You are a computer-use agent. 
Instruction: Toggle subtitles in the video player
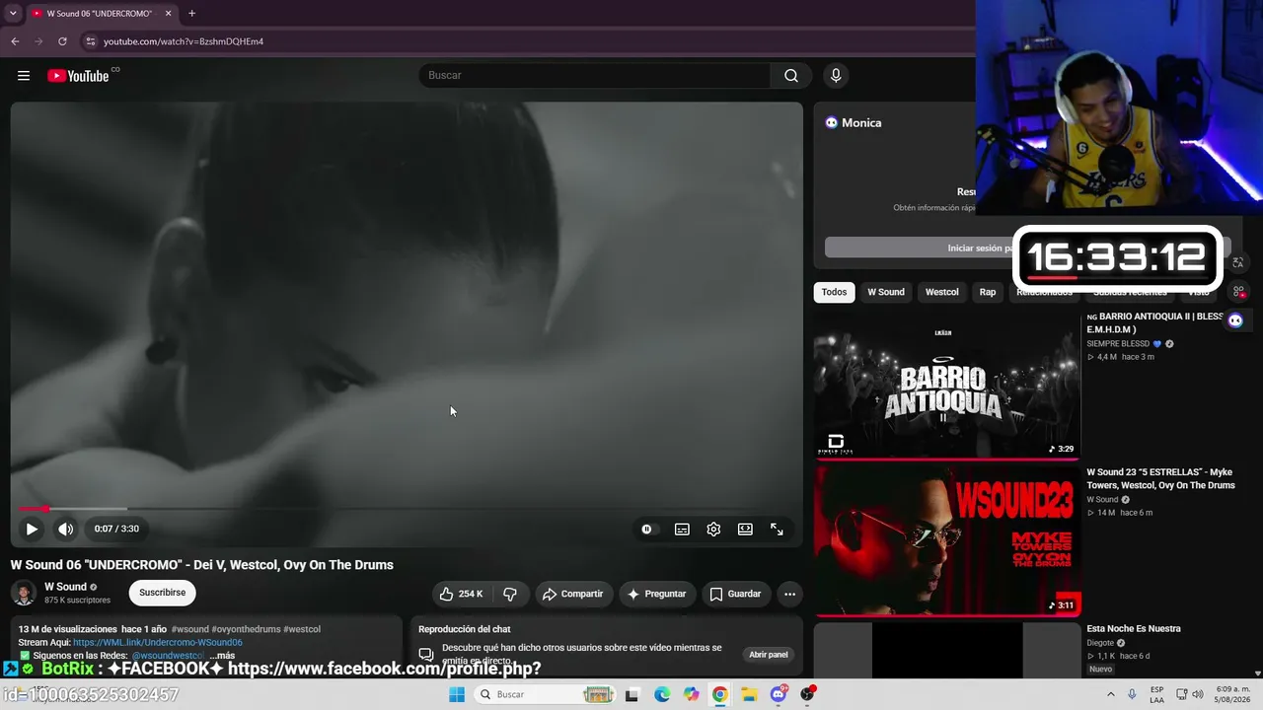(682, 530)
